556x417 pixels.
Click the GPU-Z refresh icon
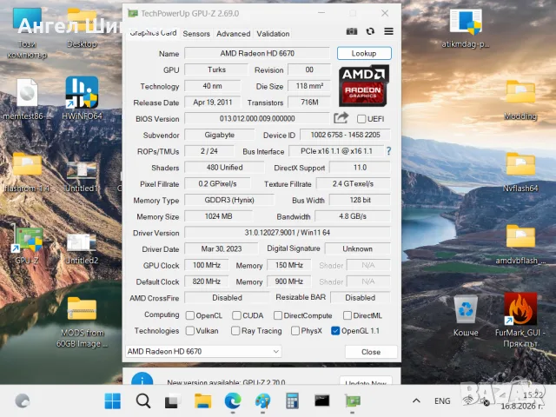[370, 31]
